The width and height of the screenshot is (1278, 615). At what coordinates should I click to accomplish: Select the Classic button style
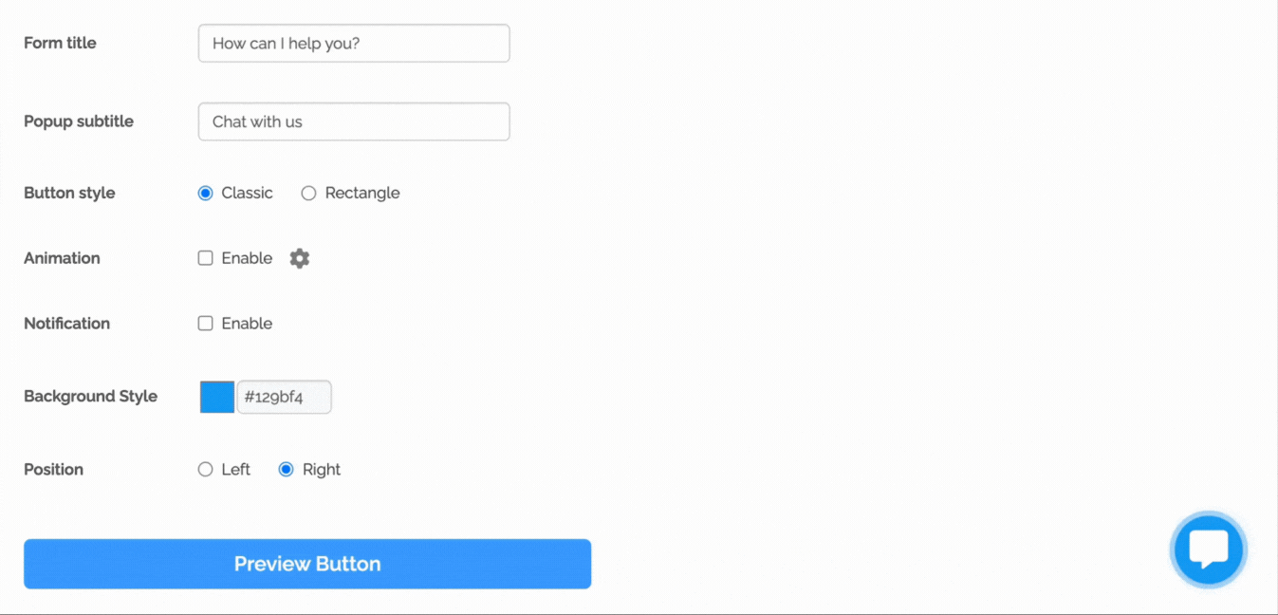click(205, 194)
